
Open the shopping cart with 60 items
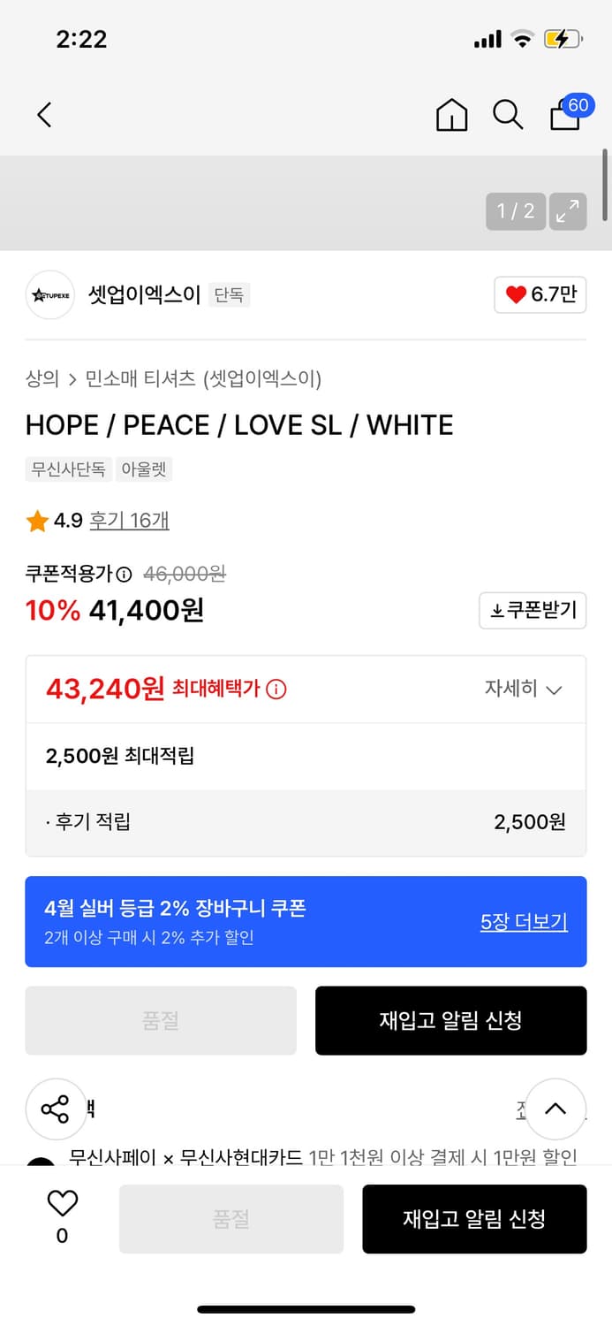(564, 117)
